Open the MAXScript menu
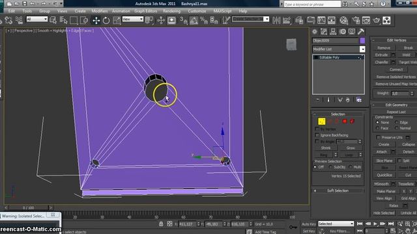417x234 pixels. click(222, 11)
